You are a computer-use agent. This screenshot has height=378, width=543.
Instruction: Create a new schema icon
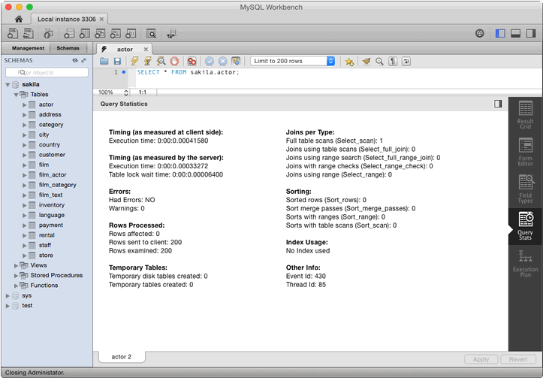69,34
